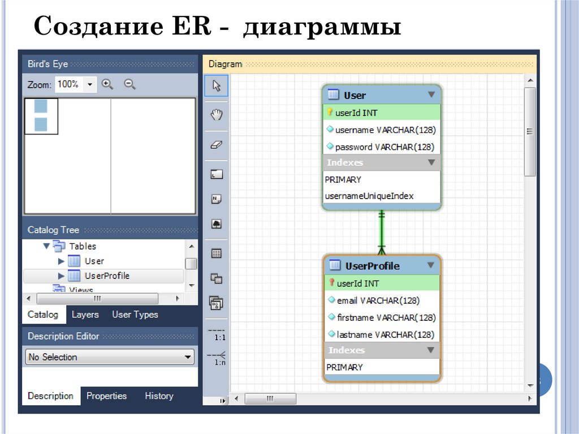Collapse the Tables node in Catalog Tree

[x=46, y=246]
